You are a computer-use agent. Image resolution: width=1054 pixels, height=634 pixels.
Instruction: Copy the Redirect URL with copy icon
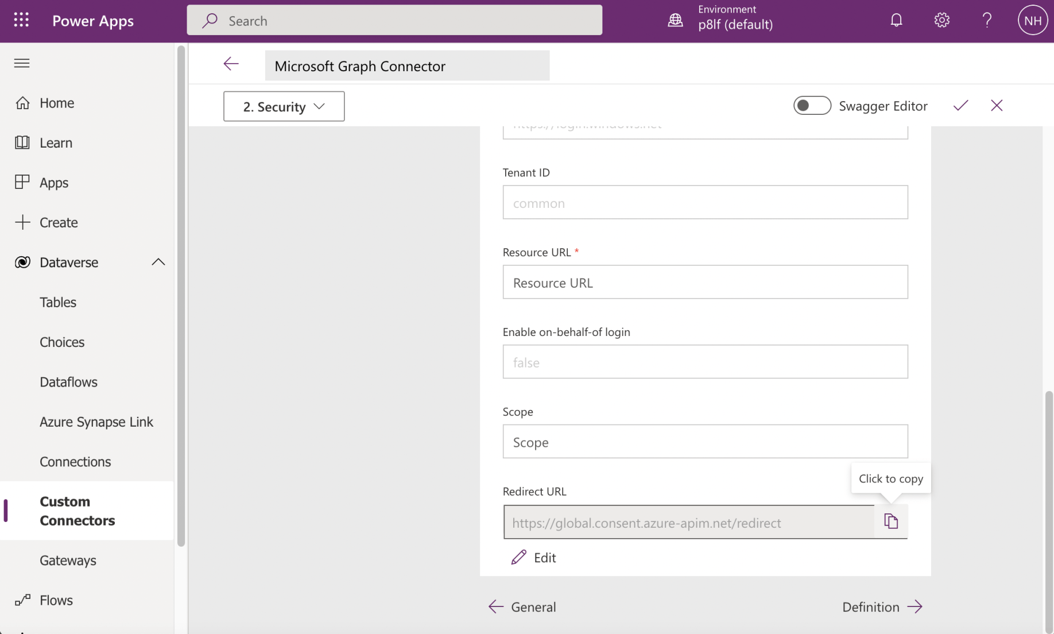pos(890,521)
